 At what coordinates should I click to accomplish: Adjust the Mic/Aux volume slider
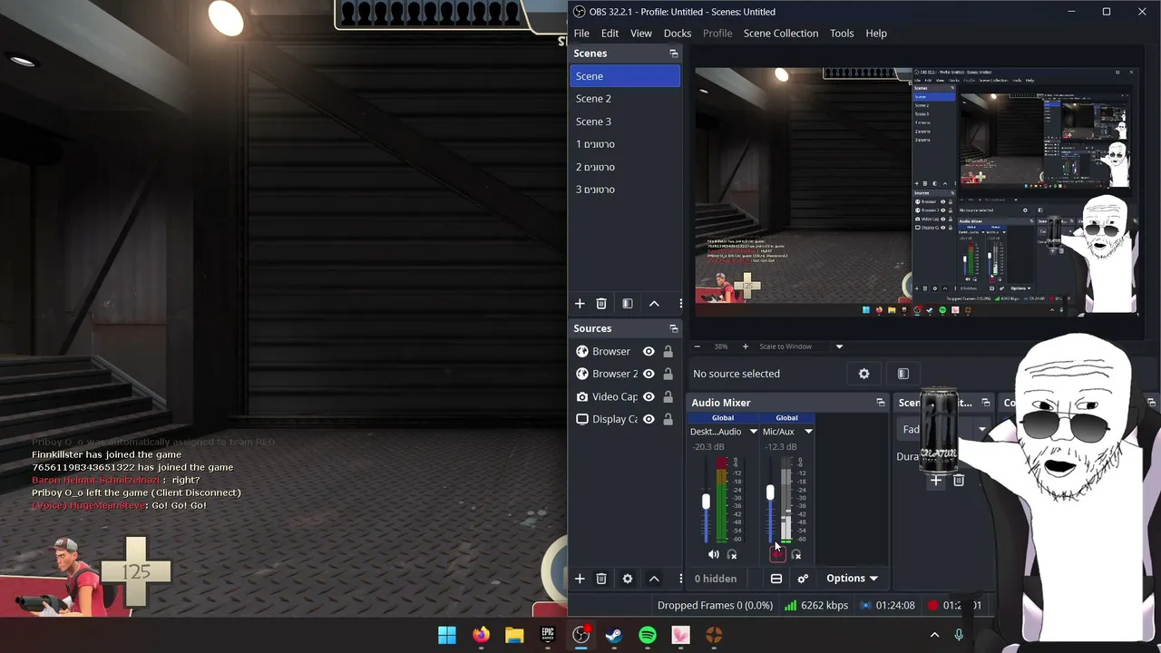770,493
